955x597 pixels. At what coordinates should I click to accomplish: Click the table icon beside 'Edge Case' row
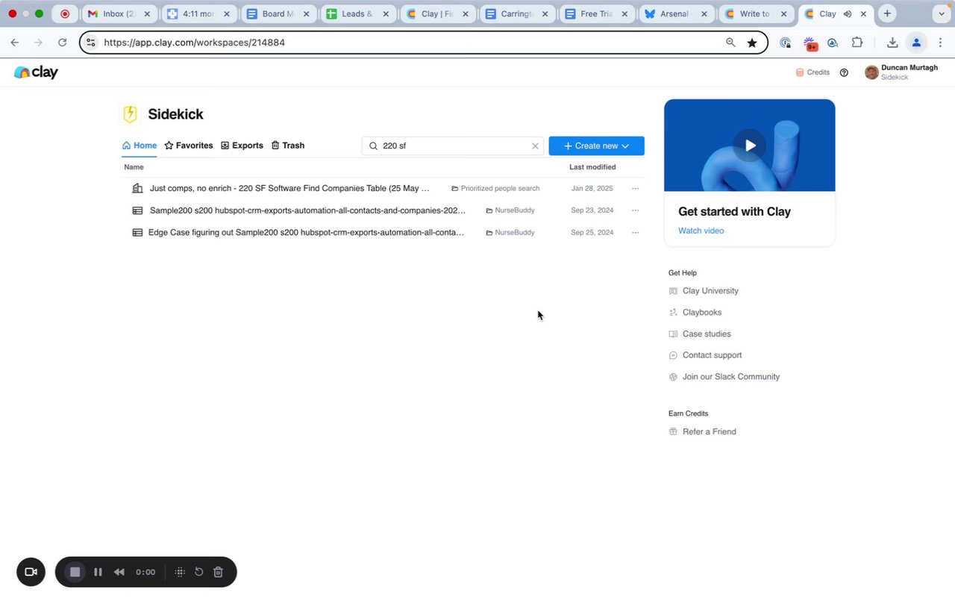click(137, 233)
